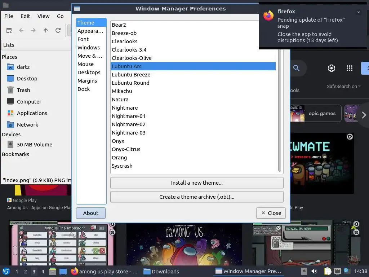
Task: Select the Syscrash theme
Action: (193, 166)
